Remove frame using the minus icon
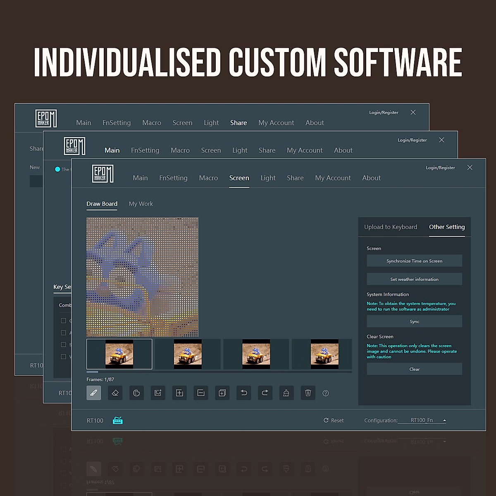 coord(201,393)
